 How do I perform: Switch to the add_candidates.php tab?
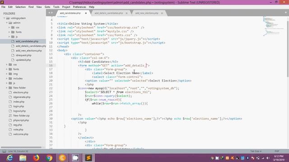point(70,13)
